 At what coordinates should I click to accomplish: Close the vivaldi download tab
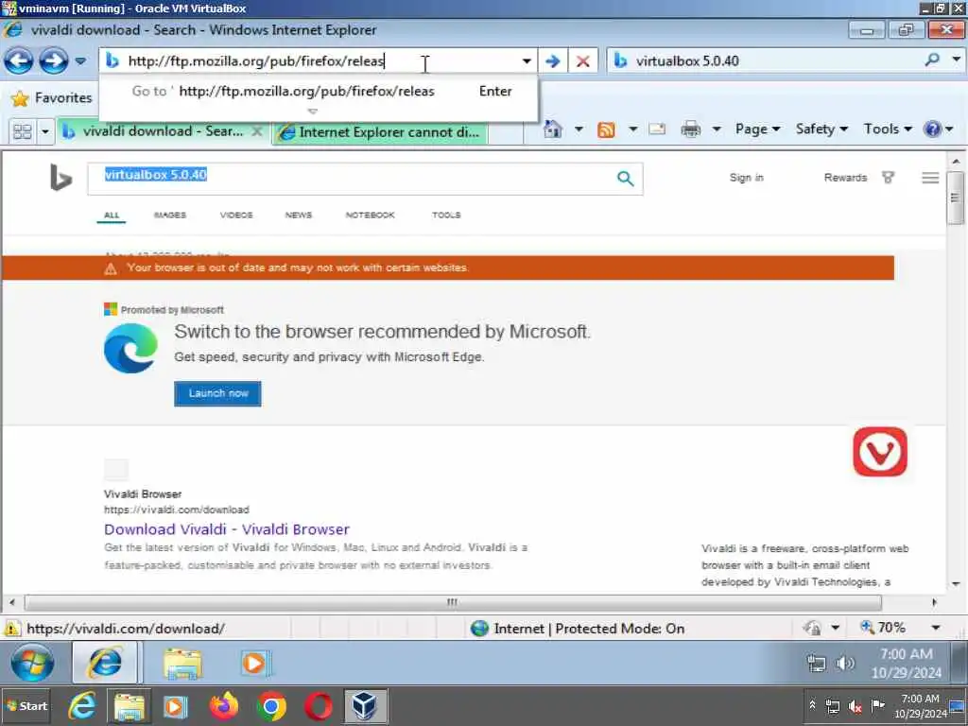click(x=257, y=131)
